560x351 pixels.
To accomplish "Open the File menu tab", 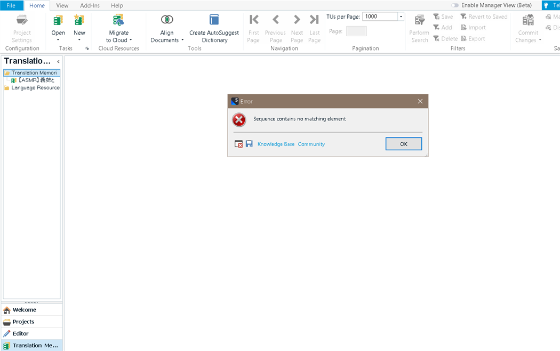I will [x=11, y=5].
